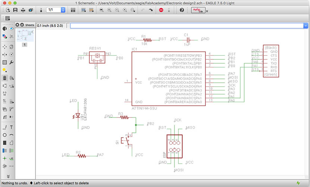Select the Copy tool

[x=11, y=47]
